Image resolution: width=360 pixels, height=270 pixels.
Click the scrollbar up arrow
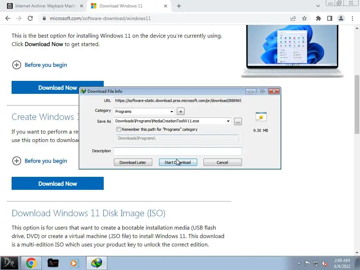click(x=357, y=28)
